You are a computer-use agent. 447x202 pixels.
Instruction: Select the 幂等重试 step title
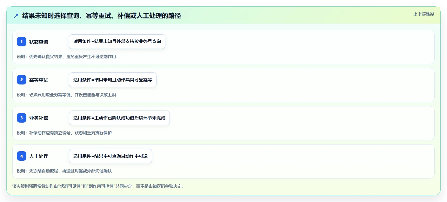tap(39, 80)
